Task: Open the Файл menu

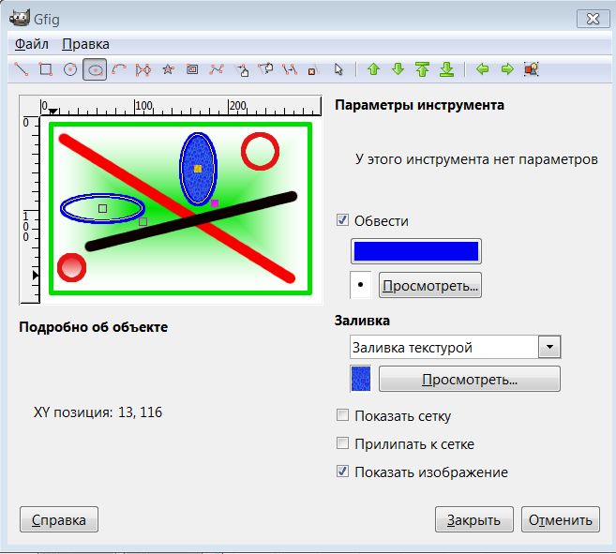Action: tap(32, 44)
